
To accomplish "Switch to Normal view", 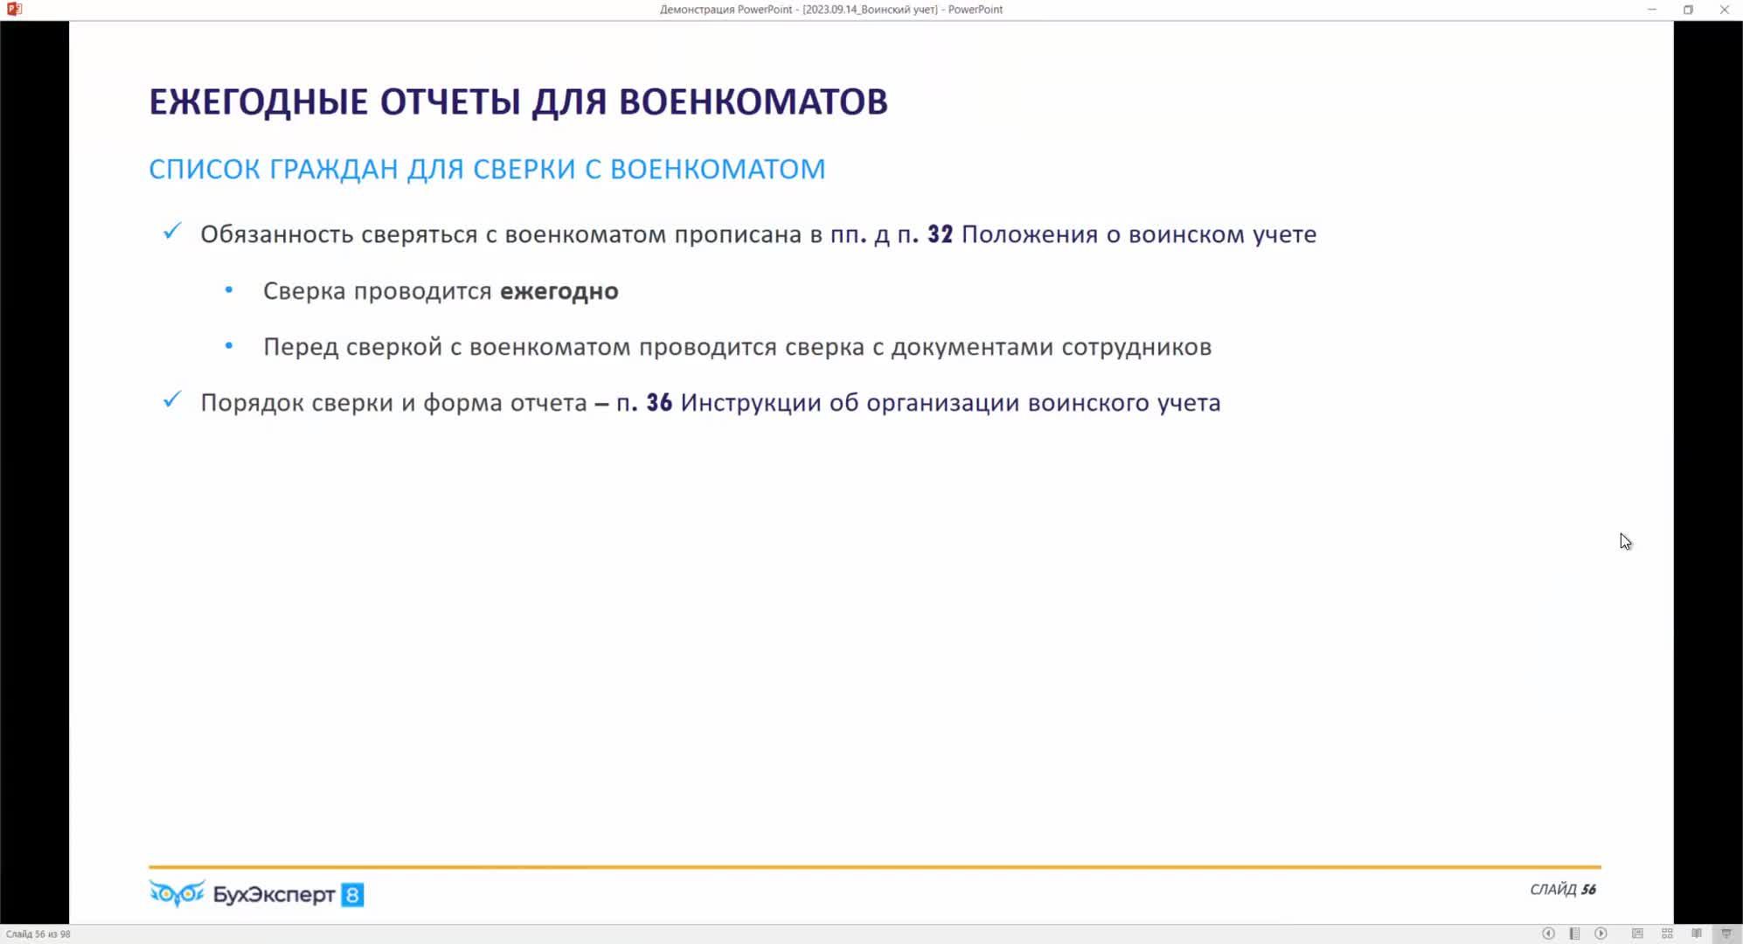I will click(1637, 934).
